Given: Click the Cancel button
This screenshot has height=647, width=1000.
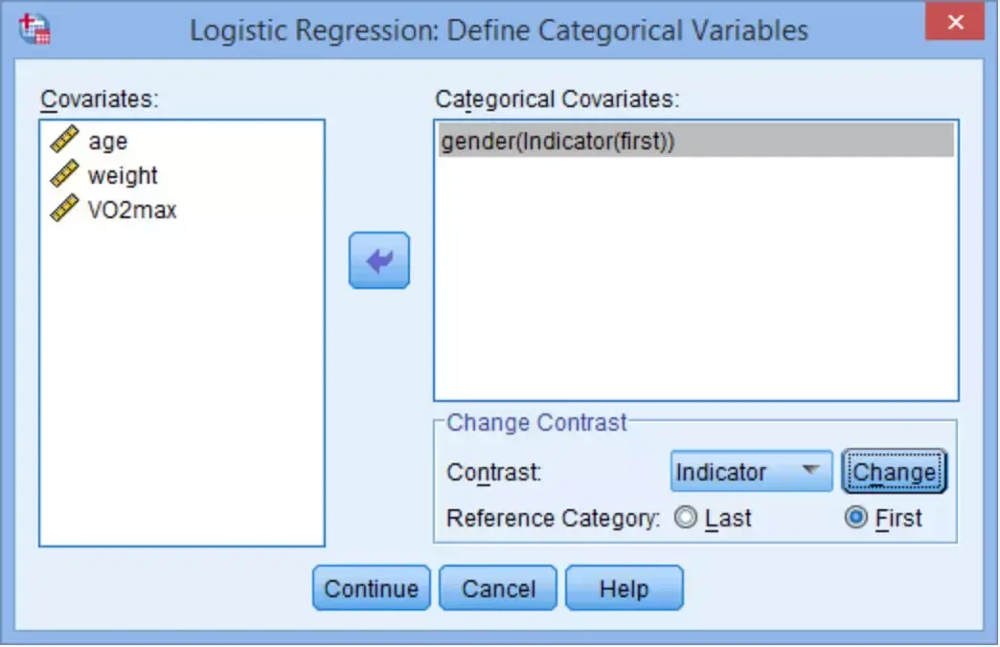Looking at the screenshot, I should click(498, 588).
